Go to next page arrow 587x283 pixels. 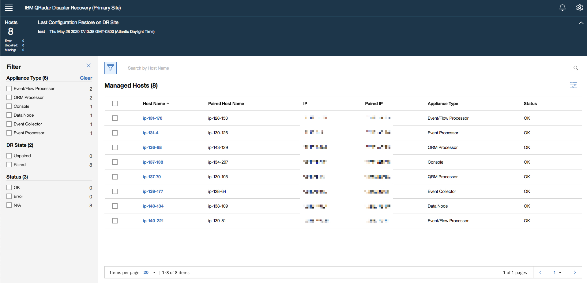tap(575, 272)
